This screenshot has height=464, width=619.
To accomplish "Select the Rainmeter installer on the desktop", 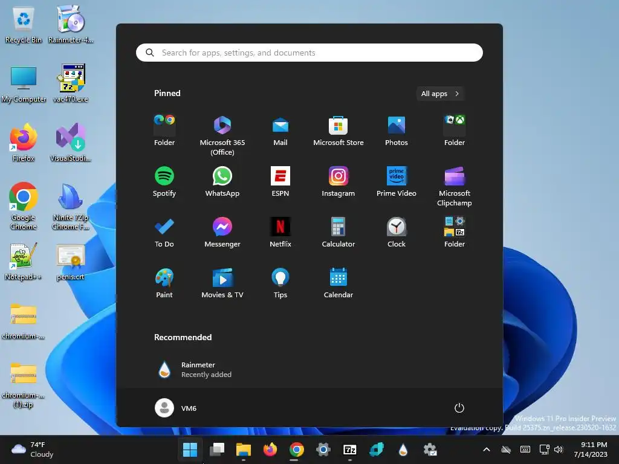I will [71, 25].
